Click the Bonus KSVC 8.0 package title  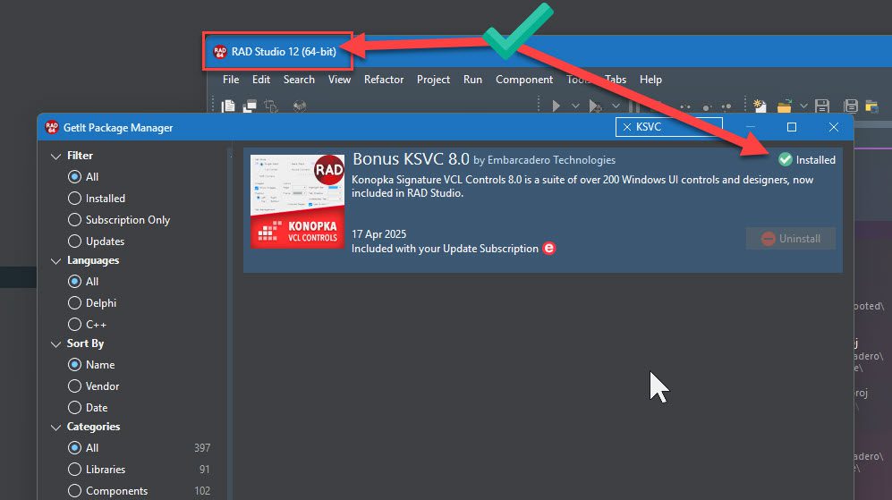pyautogui.click(x=411, y=158)
